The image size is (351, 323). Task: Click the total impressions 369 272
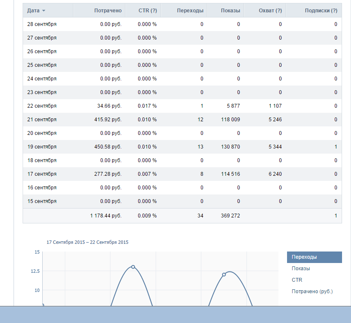pyautogui.click(x=231, y=216)
